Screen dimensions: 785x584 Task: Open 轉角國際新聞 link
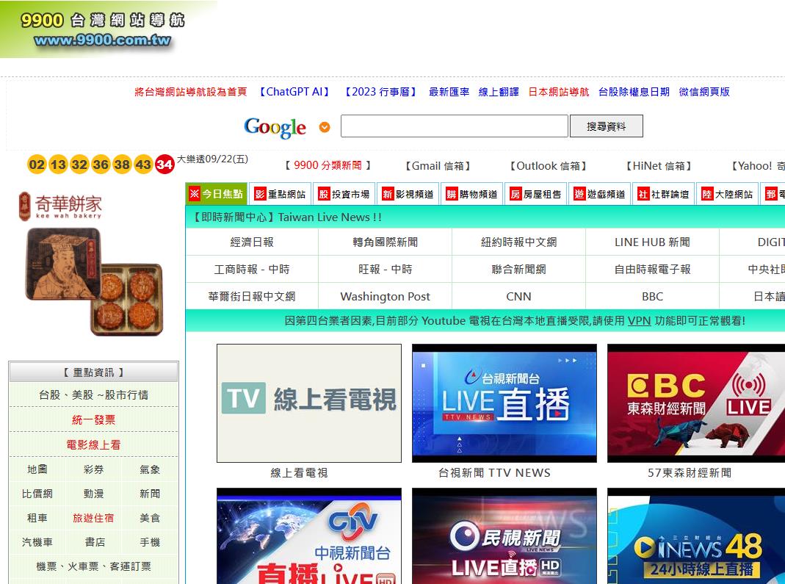386,242
